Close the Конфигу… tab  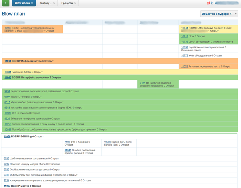(54, 3)
